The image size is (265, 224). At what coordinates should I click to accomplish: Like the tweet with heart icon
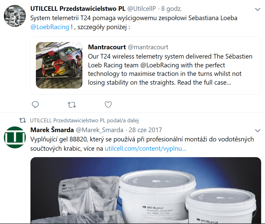pos(108,105)
